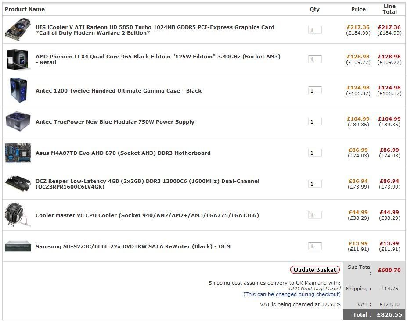Open the Cooler Master V8 cooler image
The height and width of the screenshot is (321, 407).
tap(18, 215)
